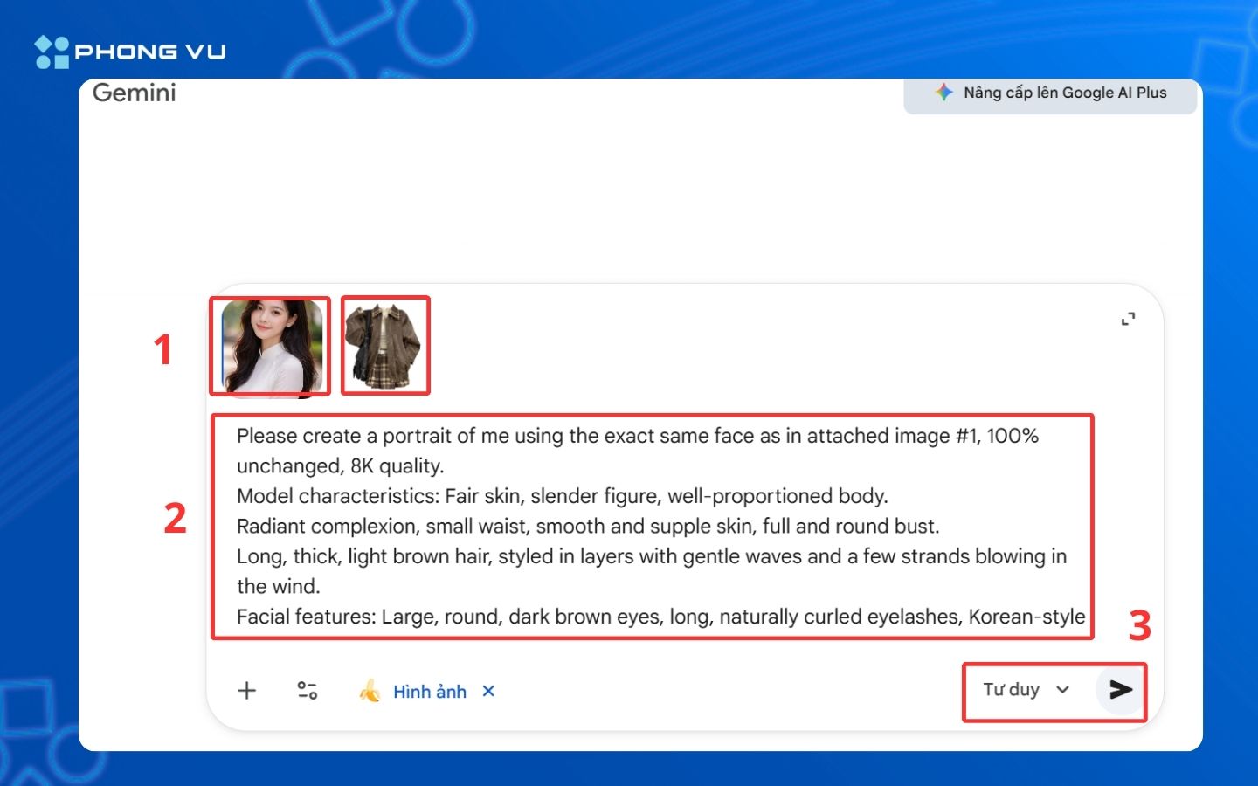1258x786 pixels.
Task: Remove the Hình ảnh tool chip
Action: (x=488, y=691)
